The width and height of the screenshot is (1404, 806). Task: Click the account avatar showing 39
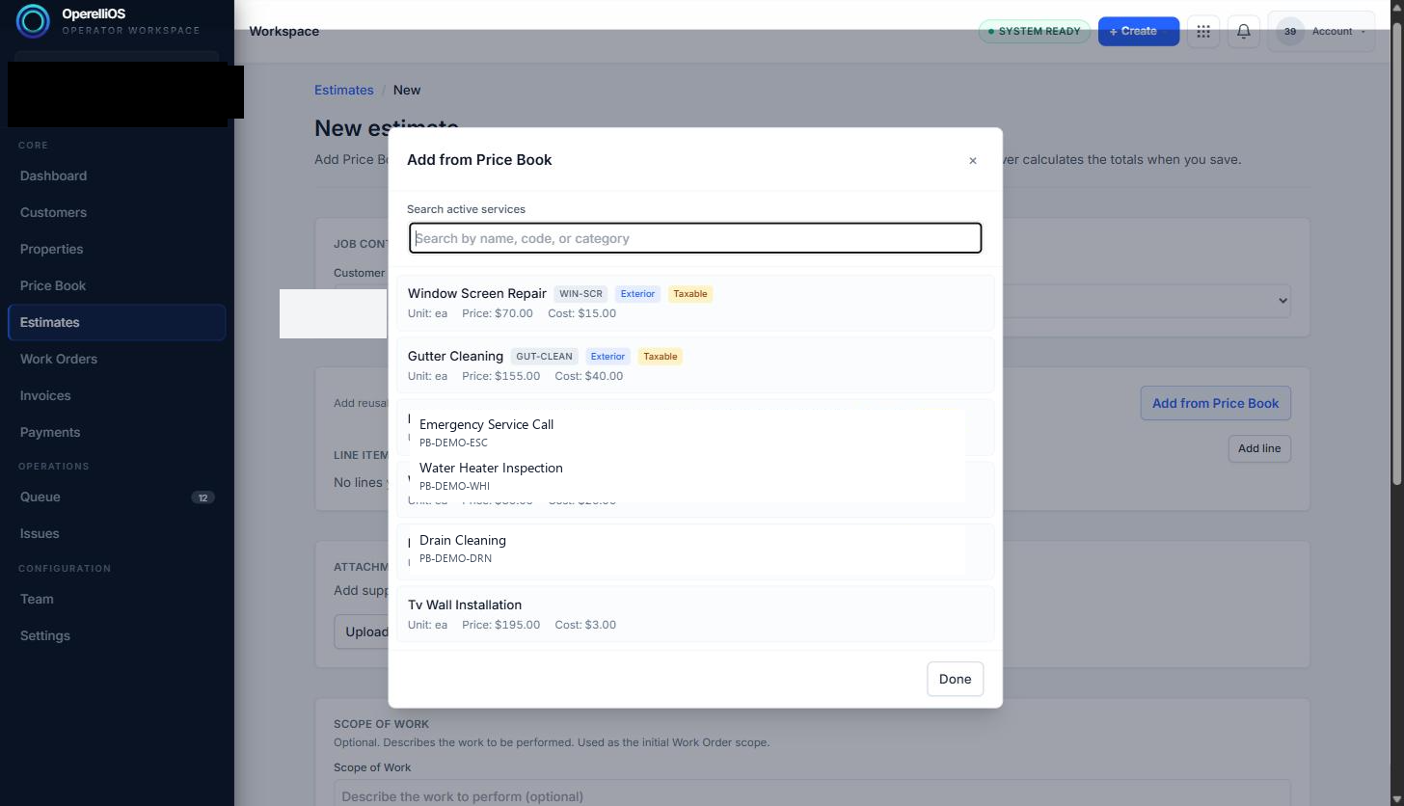tap(1290, 31)
